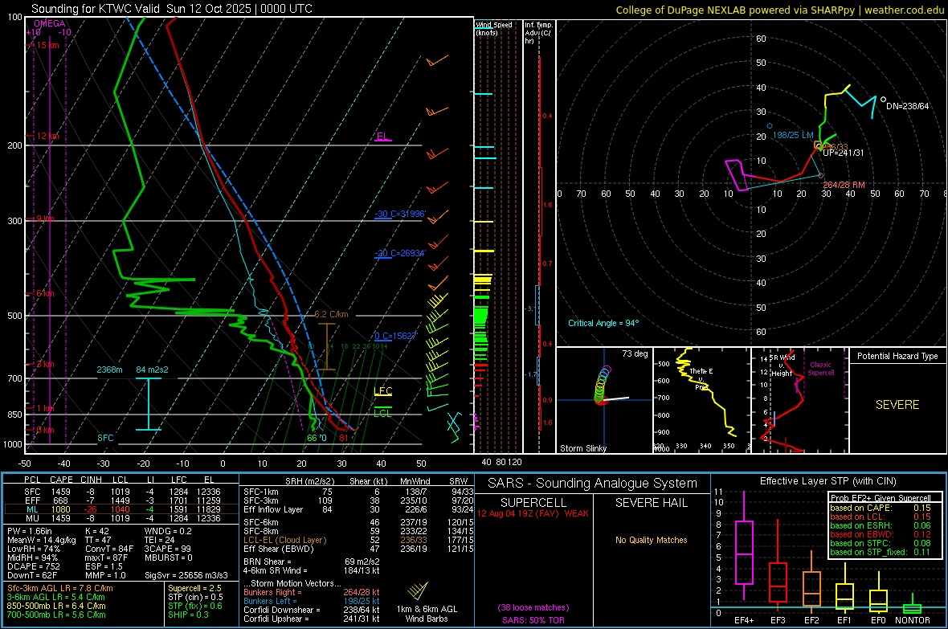
Task: Click the '(38 loose matches)' text
Action: 533,608
